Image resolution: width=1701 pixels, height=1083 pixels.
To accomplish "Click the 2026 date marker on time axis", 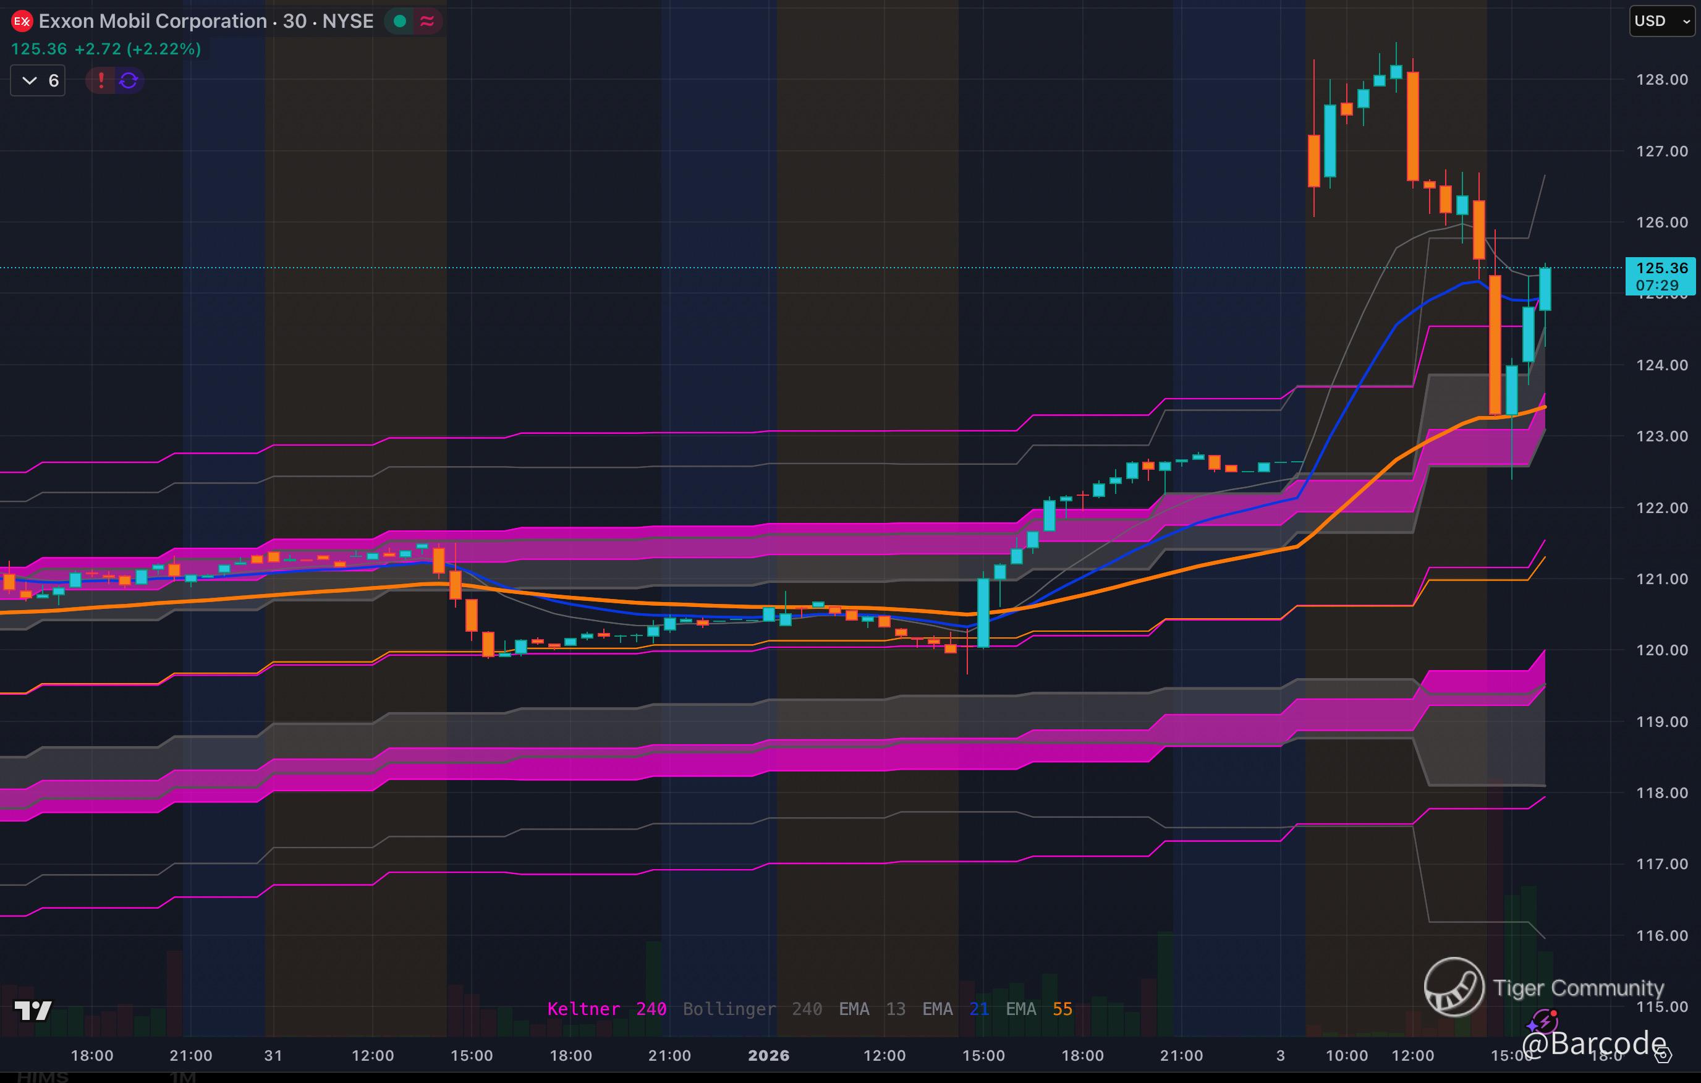I will (x=768, y=1055).
